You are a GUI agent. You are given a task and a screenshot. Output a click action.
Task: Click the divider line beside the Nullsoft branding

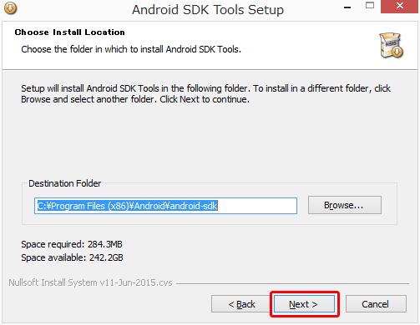click(292, 283)
